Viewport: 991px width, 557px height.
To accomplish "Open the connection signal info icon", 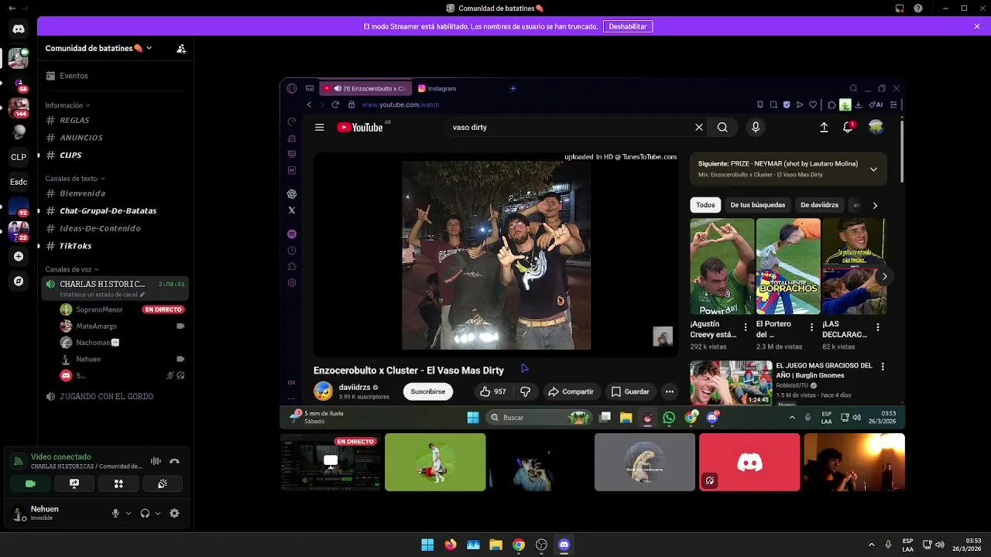I will pyautogui.click(x=18, y=462).
